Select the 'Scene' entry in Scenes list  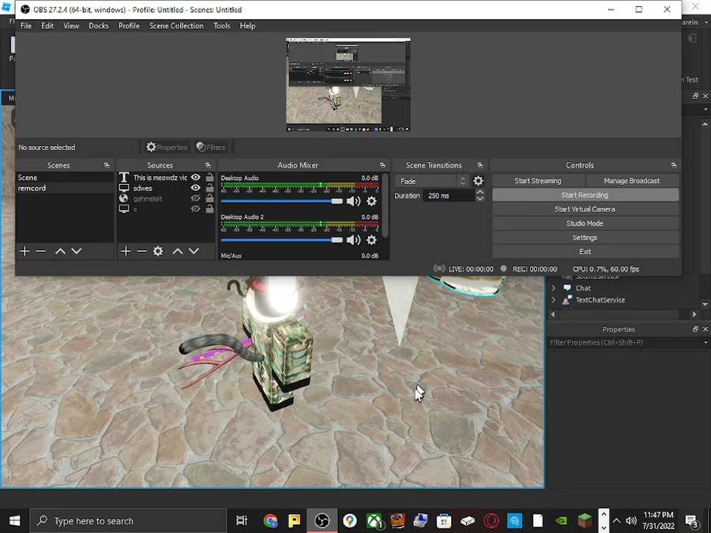[65, 177]
